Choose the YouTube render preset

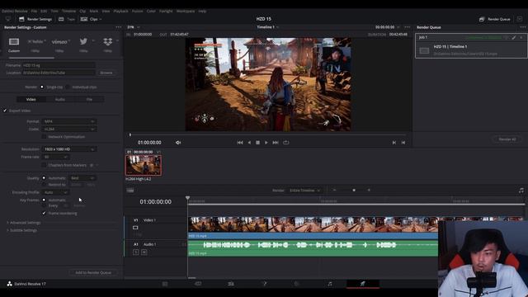point(35,42)
